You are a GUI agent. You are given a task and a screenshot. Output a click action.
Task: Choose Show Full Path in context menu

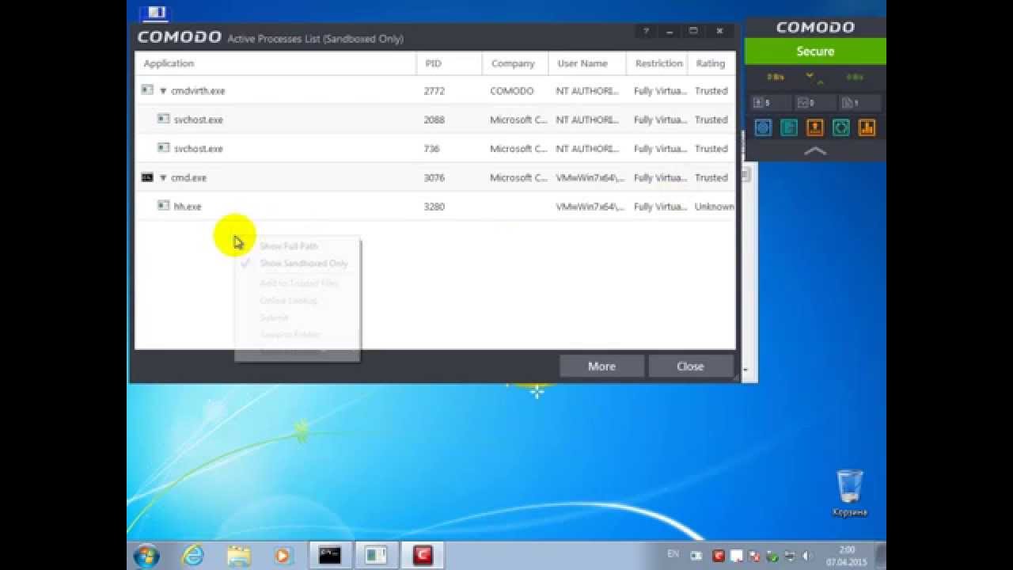(297, 246)
